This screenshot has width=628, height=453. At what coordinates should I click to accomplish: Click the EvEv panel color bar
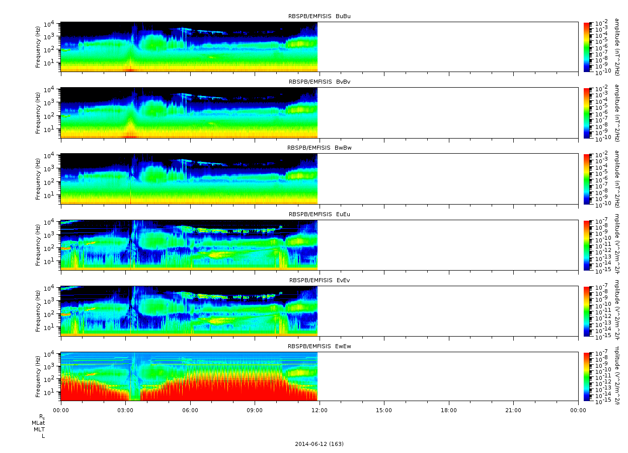tap(586, 311)
